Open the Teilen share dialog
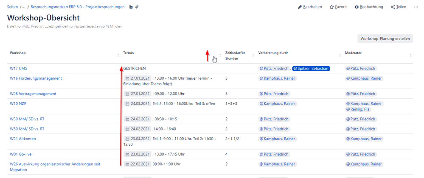 point(399,7)
